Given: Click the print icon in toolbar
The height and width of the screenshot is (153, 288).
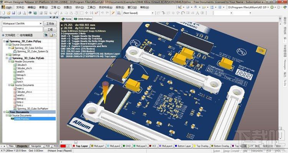Looking at the screenshot, I should [x=19, y=13].
